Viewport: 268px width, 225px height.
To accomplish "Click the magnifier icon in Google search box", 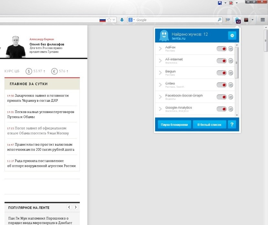I will [220, 20].
